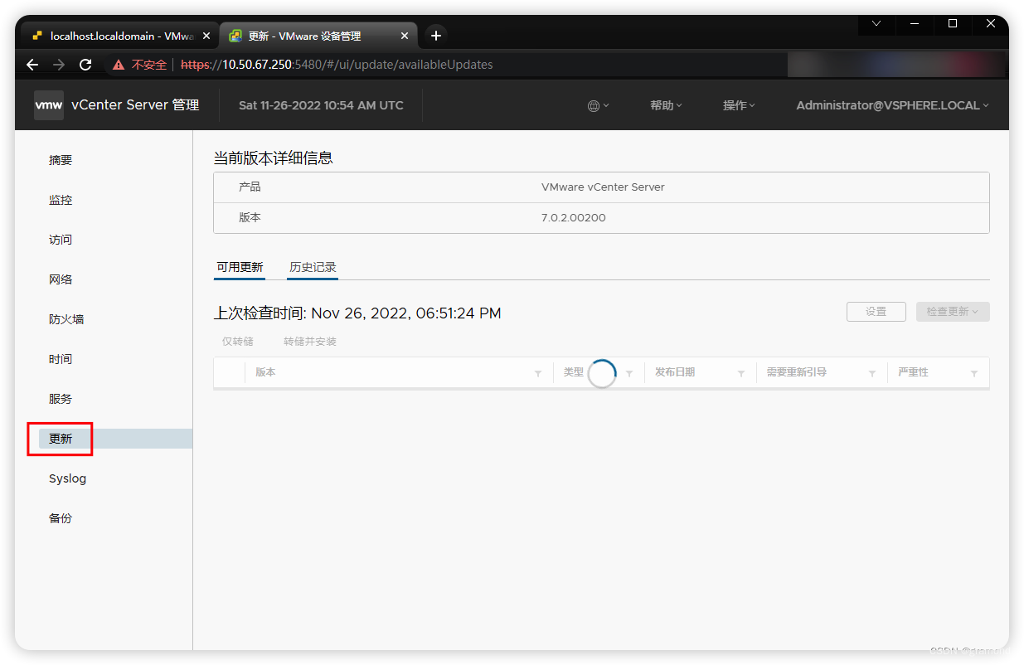Open a new browser tab with plus
The image size is (1024, 665).
(436, 36)
